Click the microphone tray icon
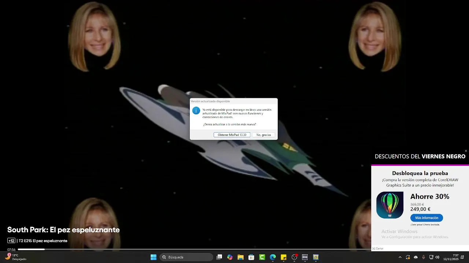 424,257
